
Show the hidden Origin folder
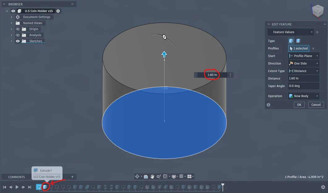18,29
